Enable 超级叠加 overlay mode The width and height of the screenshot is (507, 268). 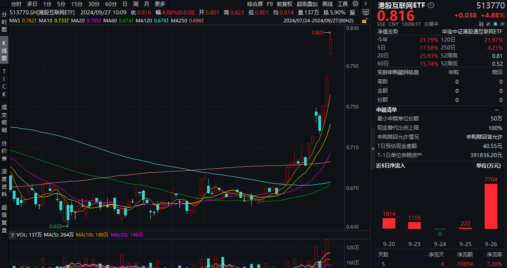[307, 4]
